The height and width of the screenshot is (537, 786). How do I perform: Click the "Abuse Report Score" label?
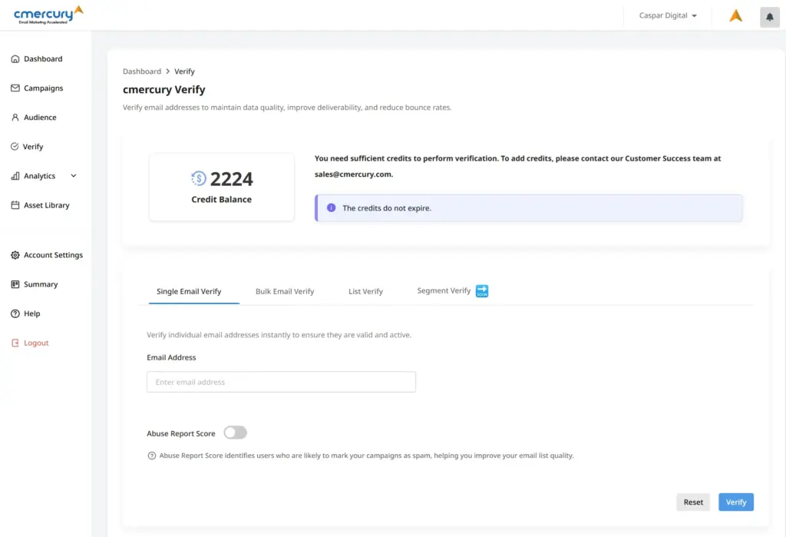(181, 433)
